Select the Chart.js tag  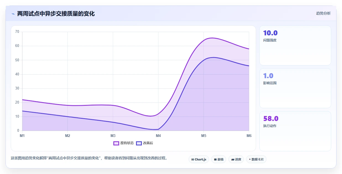(199, 159)
